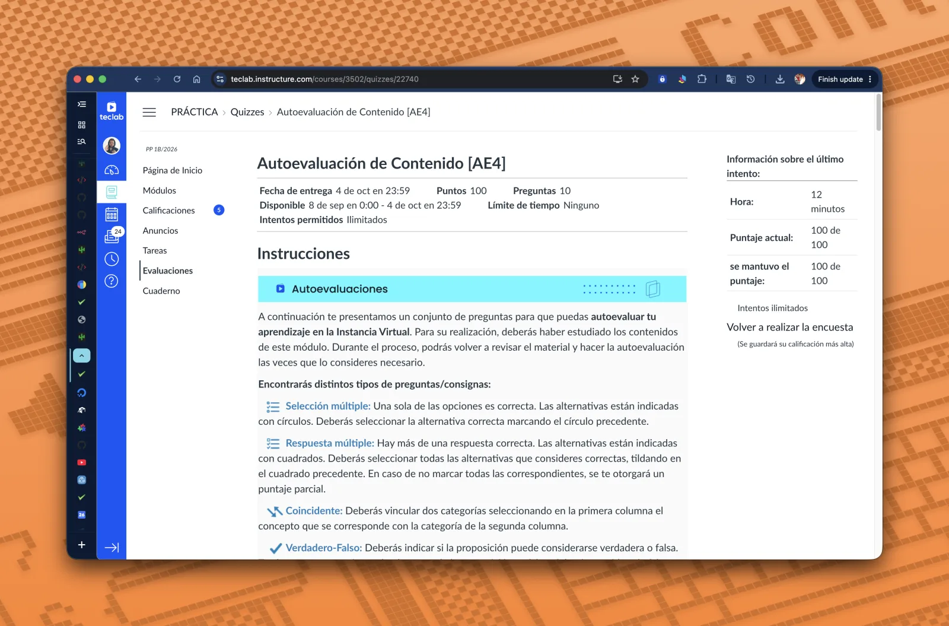Open the YouTube pinned tab in sidebar
Viewport: 949px width, 626px height.
click(82, 462)
